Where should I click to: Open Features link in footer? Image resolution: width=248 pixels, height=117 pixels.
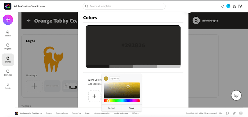49,113
